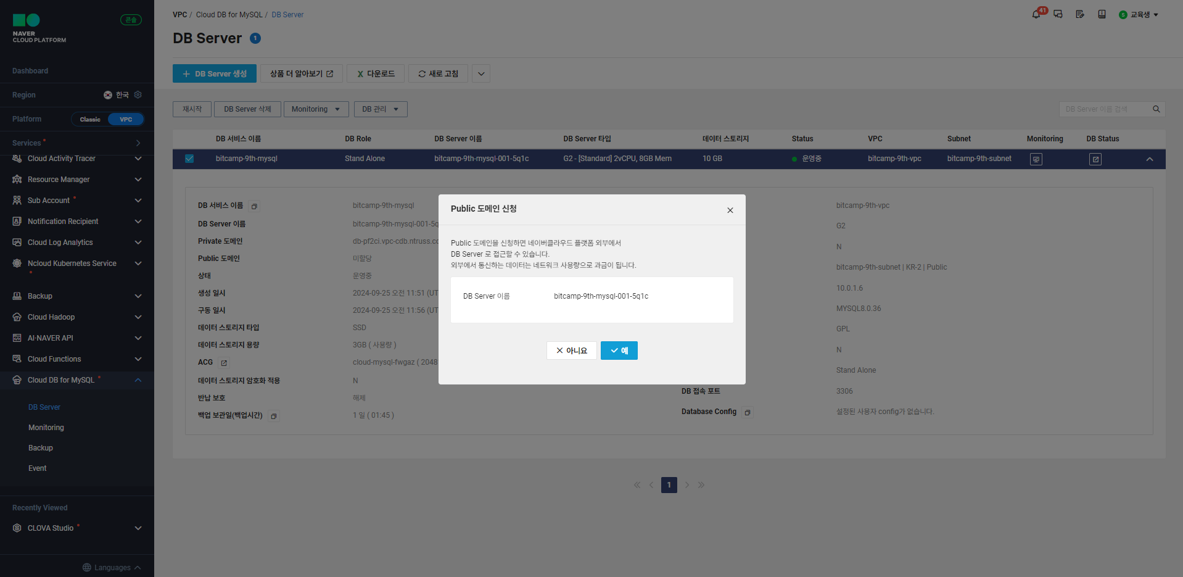1183x577 pixels.
Task: Click the edit icon beside 백업 보관일
Action: tap(274, 416)
